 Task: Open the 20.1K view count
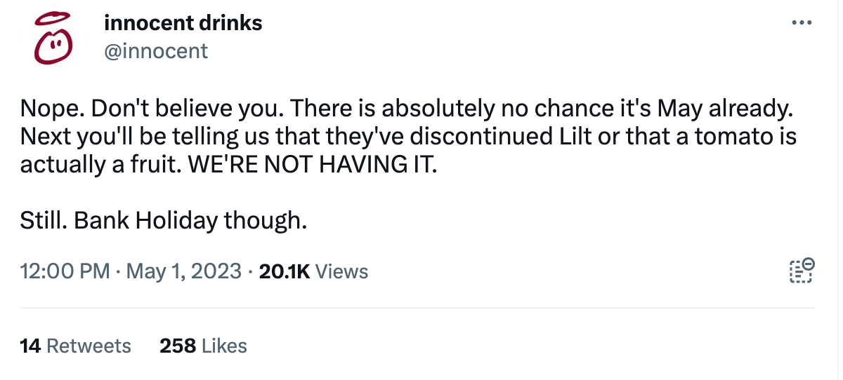pos(284,271)
